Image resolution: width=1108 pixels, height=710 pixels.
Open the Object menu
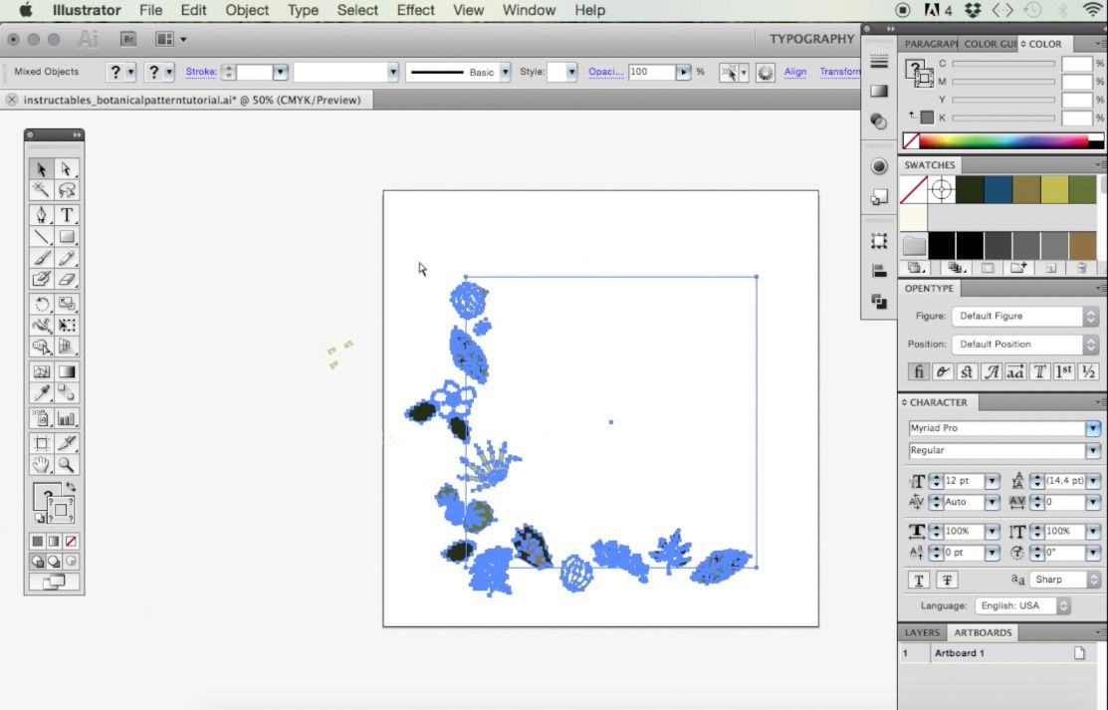(246, 11)
